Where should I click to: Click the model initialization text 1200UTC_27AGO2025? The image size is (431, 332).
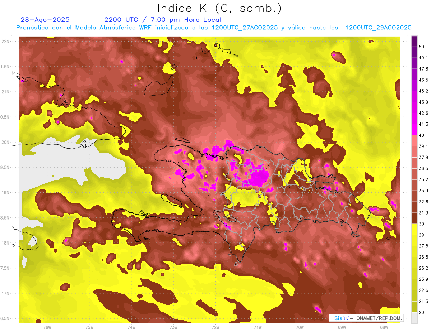244,28
